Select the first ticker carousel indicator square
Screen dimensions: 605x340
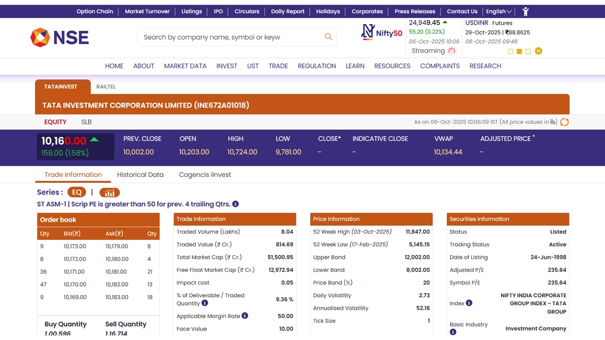click(511, 51)
